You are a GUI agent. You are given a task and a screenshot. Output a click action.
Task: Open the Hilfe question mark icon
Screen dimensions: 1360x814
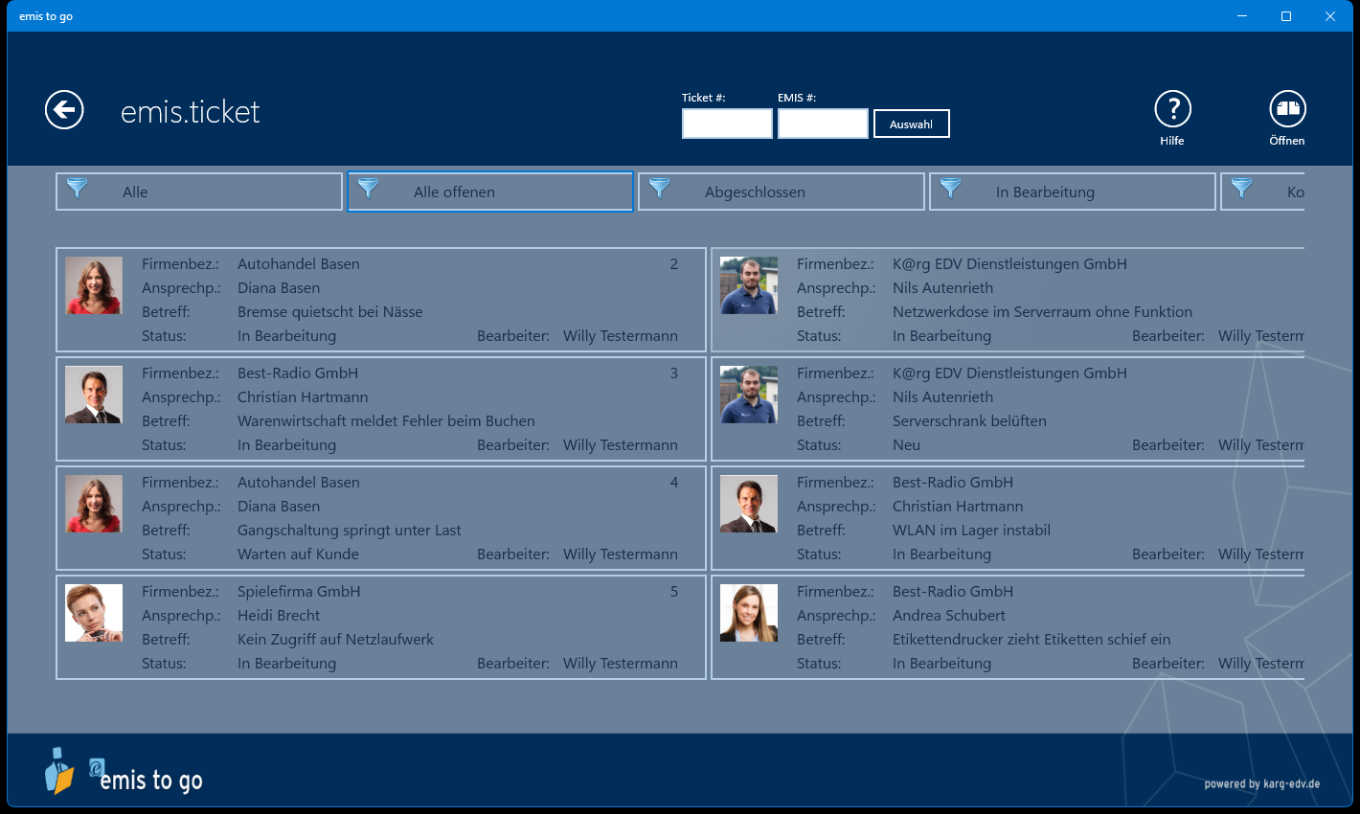click(1172, 109)
